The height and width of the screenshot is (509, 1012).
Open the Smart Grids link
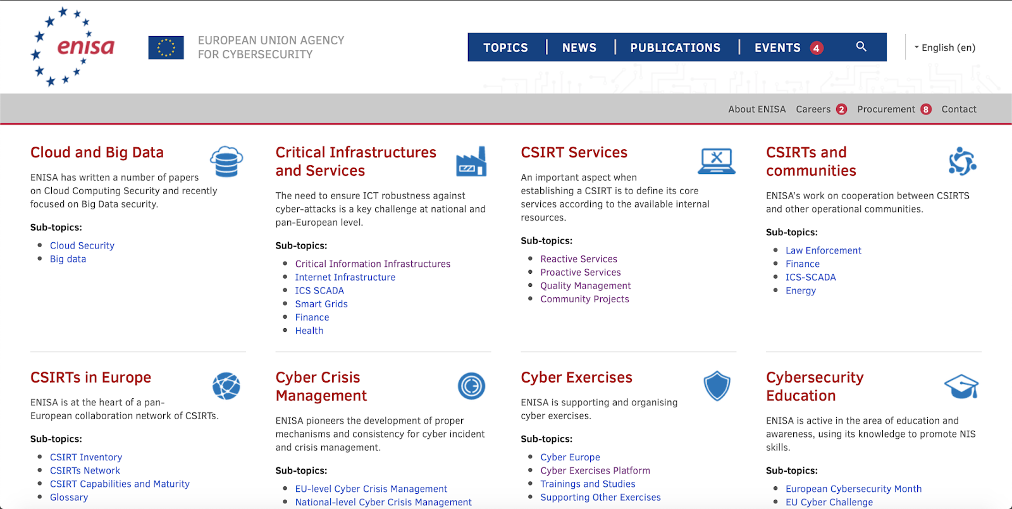point(321,304)
